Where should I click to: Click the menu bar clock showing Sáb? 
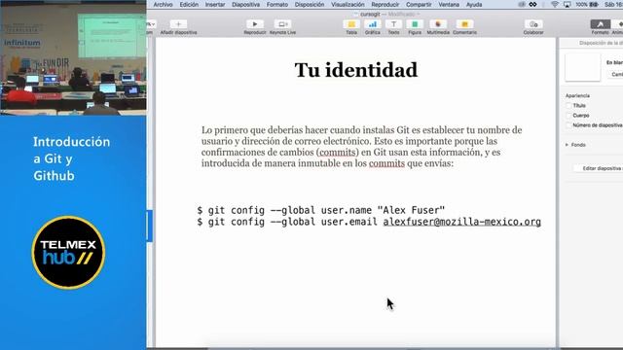tap(614, 4)
